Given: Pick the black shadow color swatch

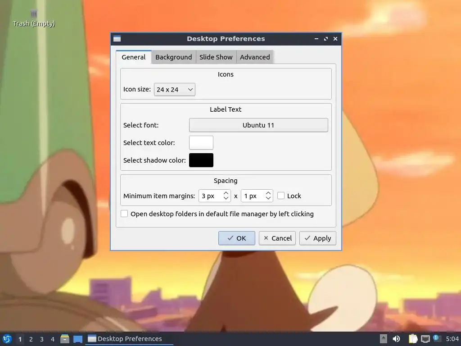Looking at the screenshot, I should (201, 160).
